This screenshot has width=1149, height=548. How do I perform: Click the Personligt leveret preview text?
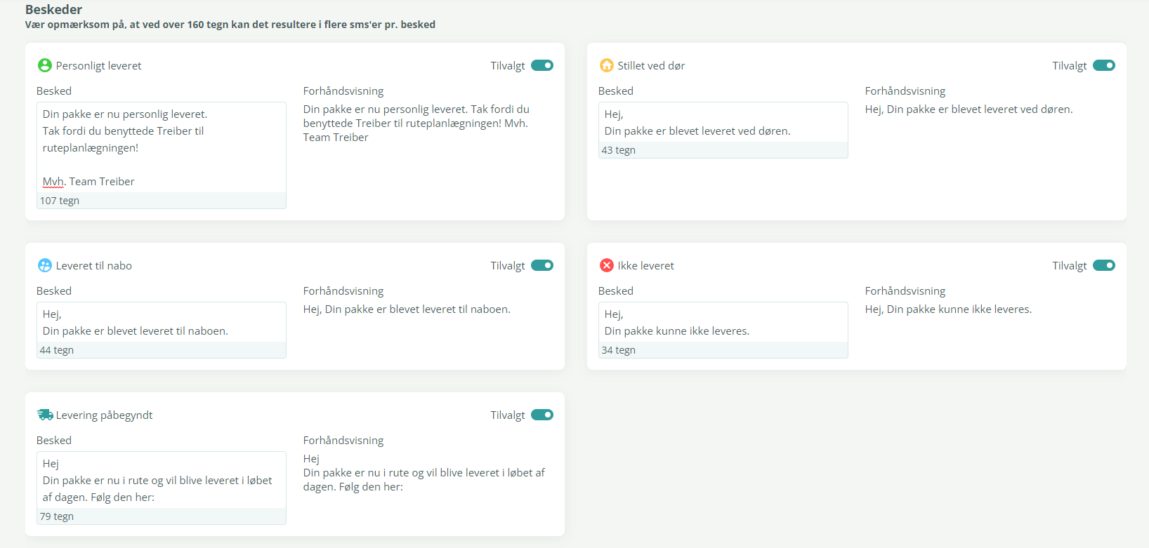(x=416, y=123)
